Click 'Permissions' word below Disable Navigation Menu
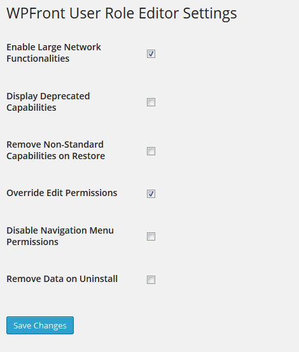This screenshot has height=352, width=299. click(32, 242)
